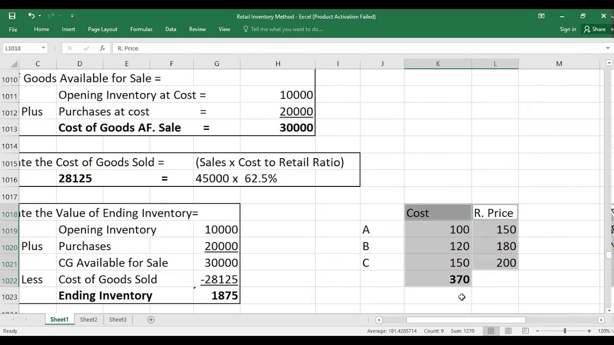Open the View tab

click(x=224, y=29)
